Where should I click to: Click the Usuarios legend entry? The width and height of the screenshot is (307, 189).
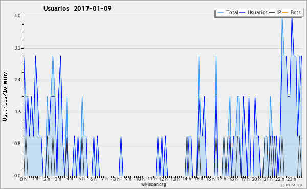254,12
